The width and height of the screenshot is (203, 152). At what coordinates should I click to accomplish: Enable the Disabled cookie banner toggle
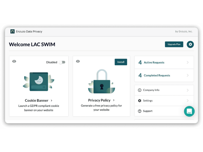62,62
